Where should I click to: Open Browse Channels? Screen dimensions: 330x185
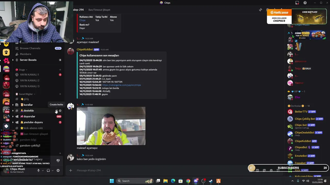(30, 48)
